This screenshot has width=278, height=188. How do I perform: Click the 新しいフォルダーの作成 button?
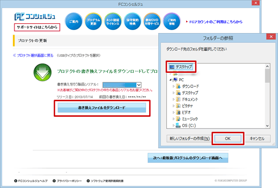189,138
